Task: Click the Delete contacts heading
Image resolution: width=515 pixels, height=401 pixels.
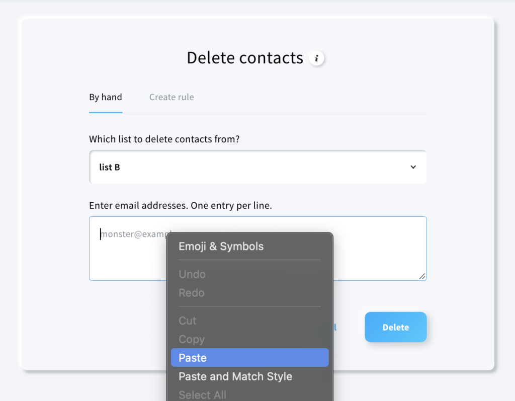Action: [x=245, y=58]
